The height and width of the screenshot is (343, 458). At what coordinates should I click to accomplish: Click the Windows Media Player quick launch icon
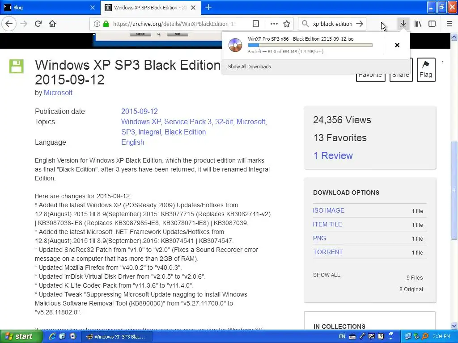point(73,337)
